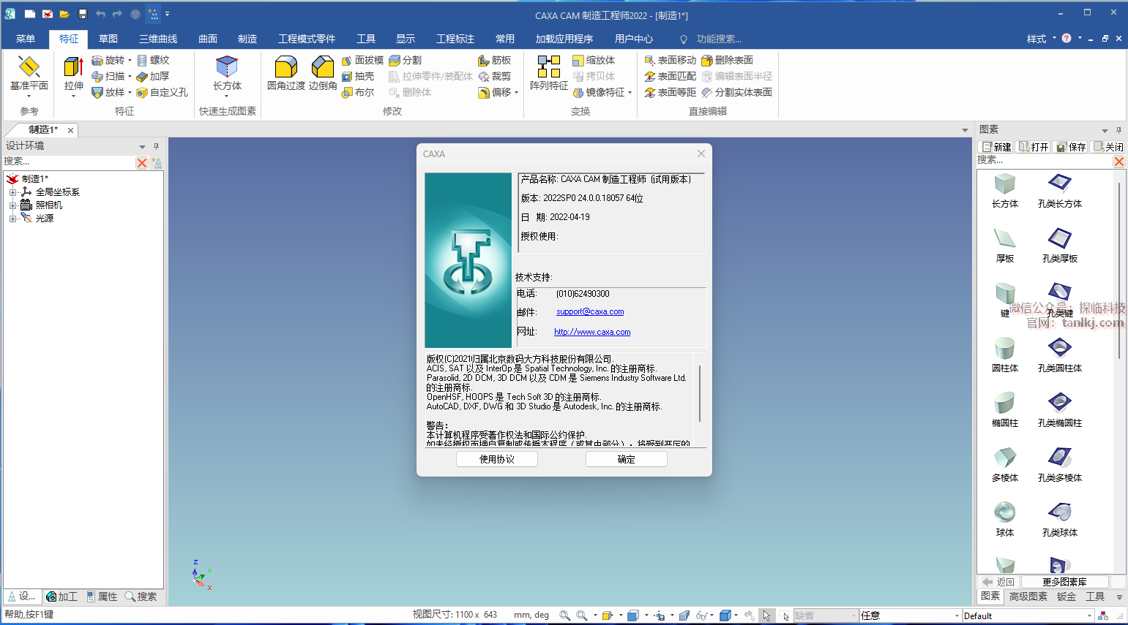1128x625 pixels.
Task: Click the save icon in title bar
Action: click(x=83, y=14)
